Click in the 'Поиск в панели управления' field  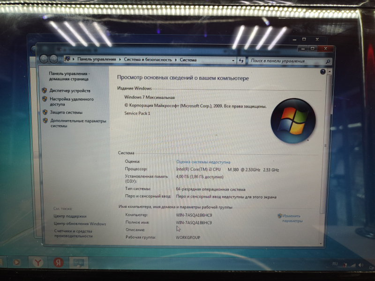click(x=286, y=61)
